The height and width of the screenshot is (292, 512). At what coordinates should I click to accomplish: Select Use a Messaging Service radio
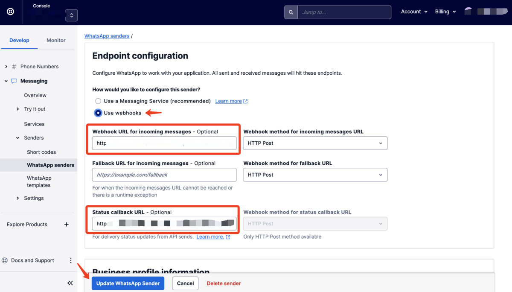(98, 101)
